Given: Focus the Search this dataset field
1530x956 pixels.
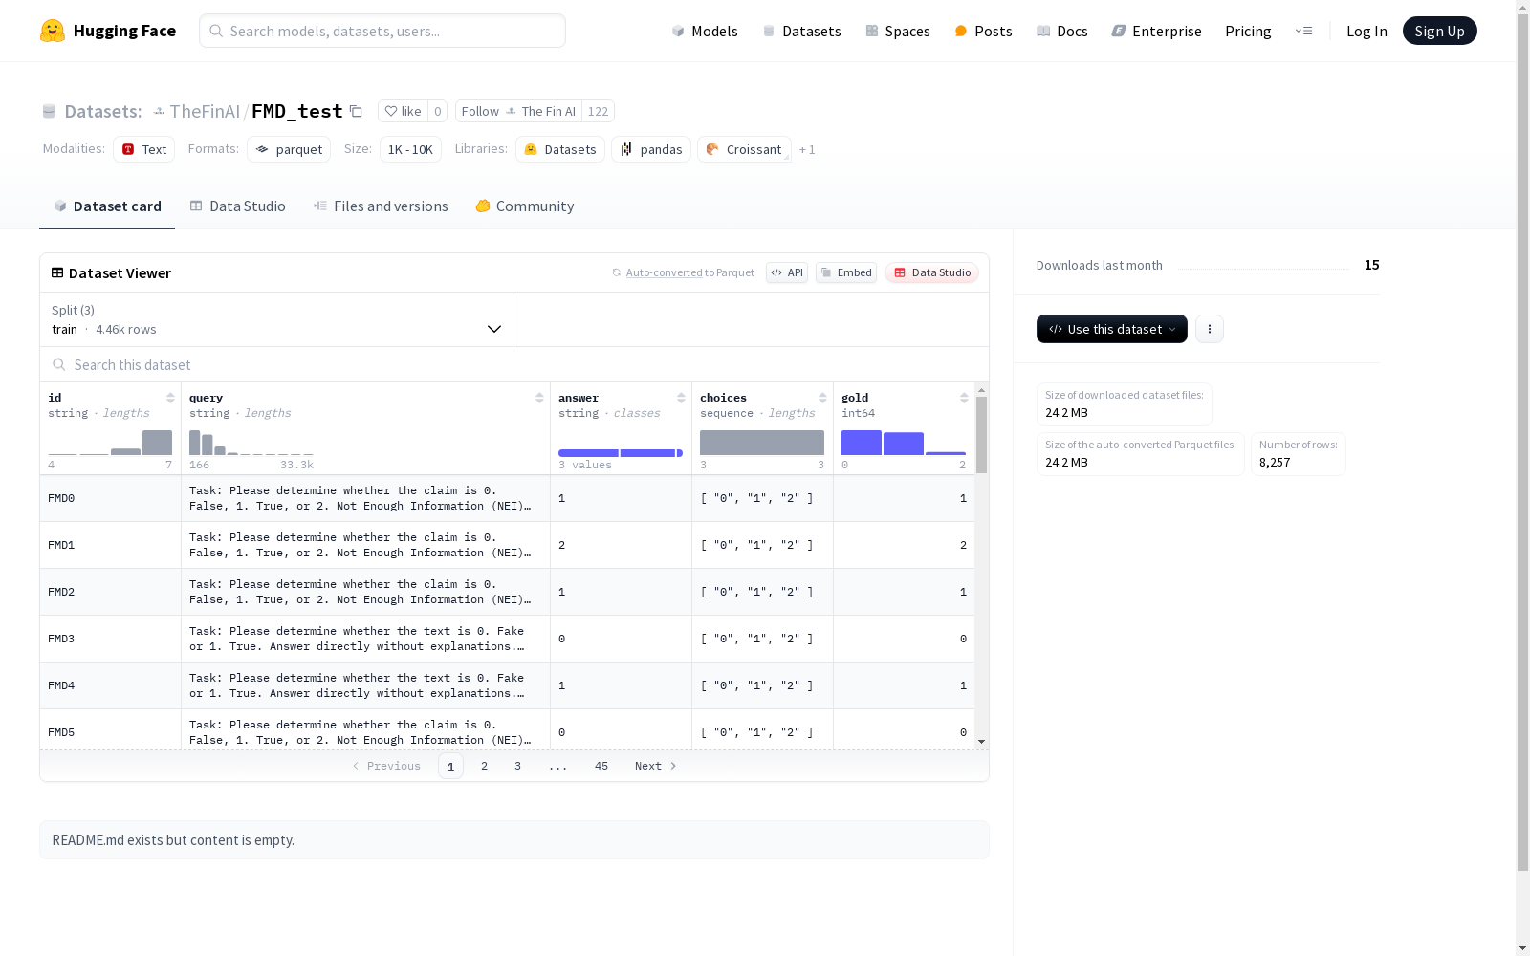Looking at the screenshot, I should (x=514, y=364).
